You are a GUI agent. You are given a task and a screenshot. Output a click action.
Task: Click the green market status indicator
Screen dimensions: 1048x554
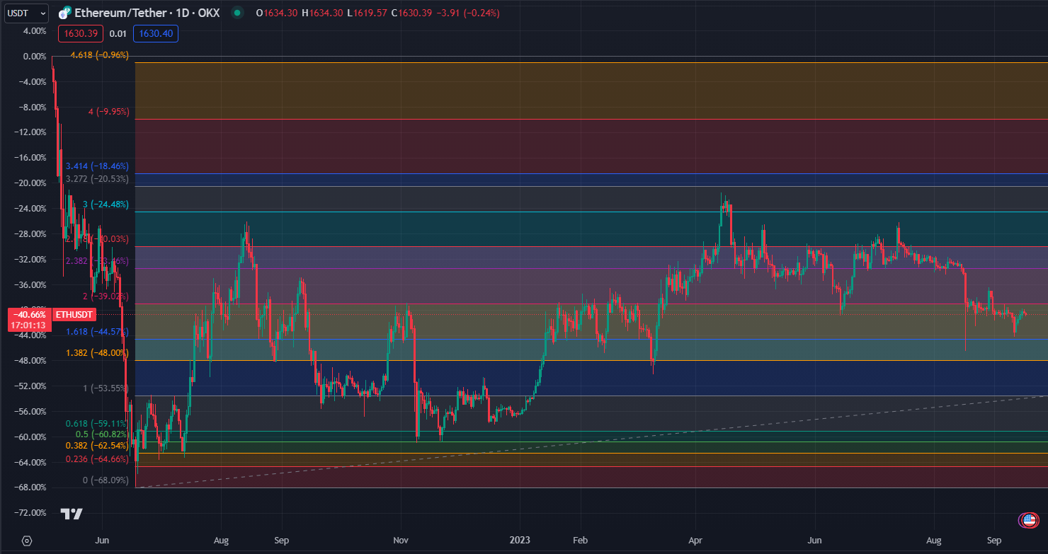[x=237, y=13]
